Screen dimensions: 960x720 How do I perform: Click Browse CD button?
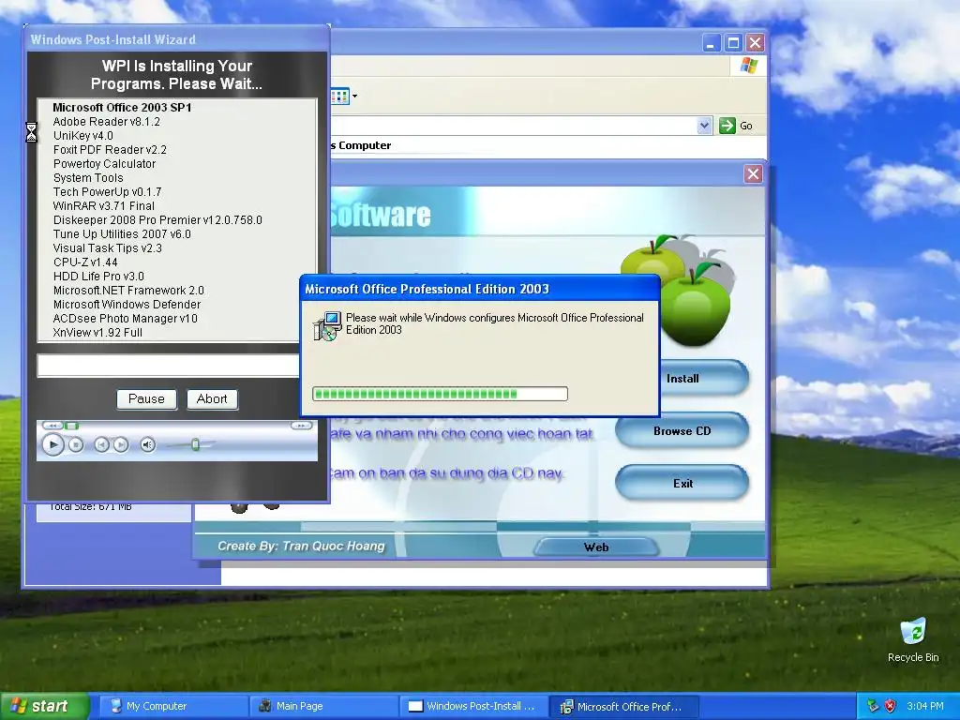pyautogui.click(x=682, y=431)
